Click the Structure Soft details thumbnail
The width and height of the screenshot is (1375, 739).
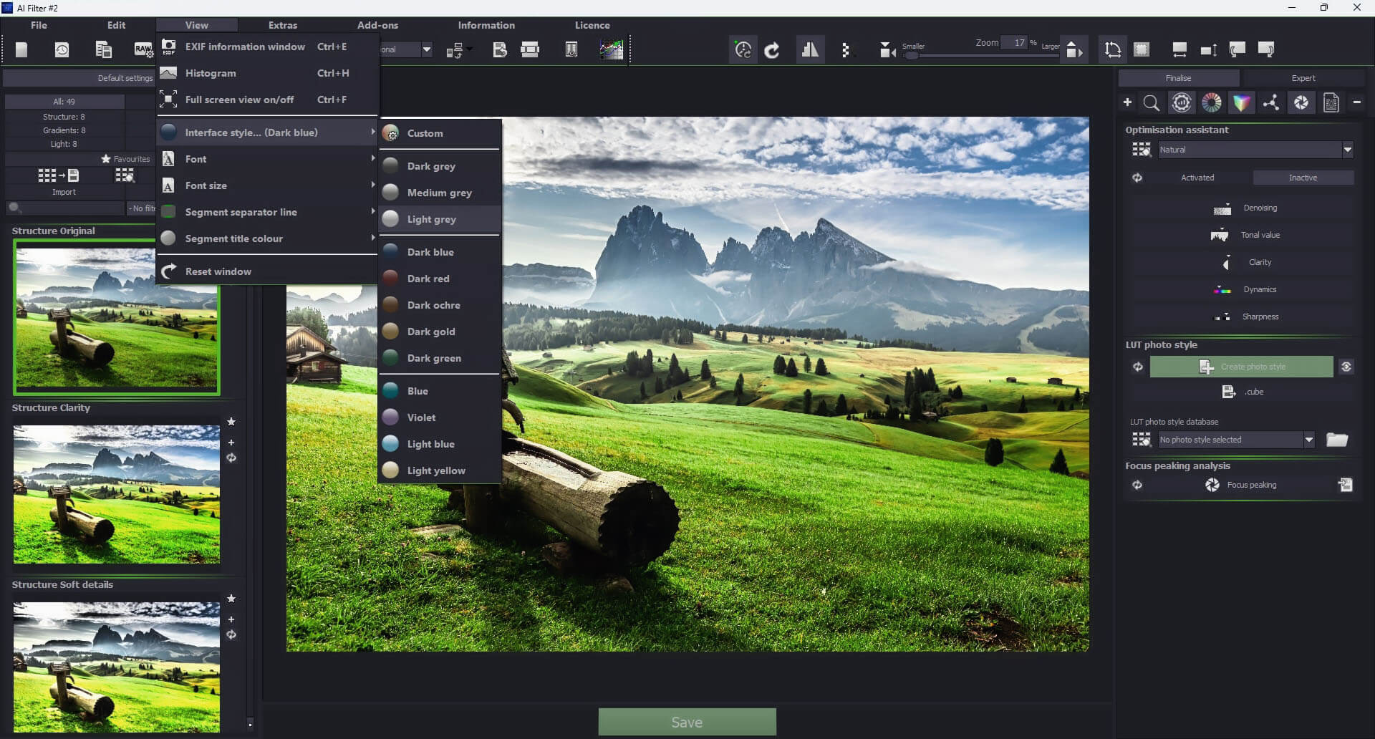(x=116, y=665)
